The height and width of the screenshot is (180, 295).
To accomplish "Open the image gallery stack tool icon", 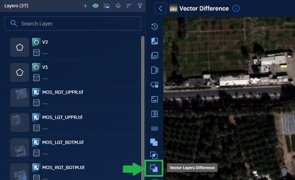I will 155,56.
